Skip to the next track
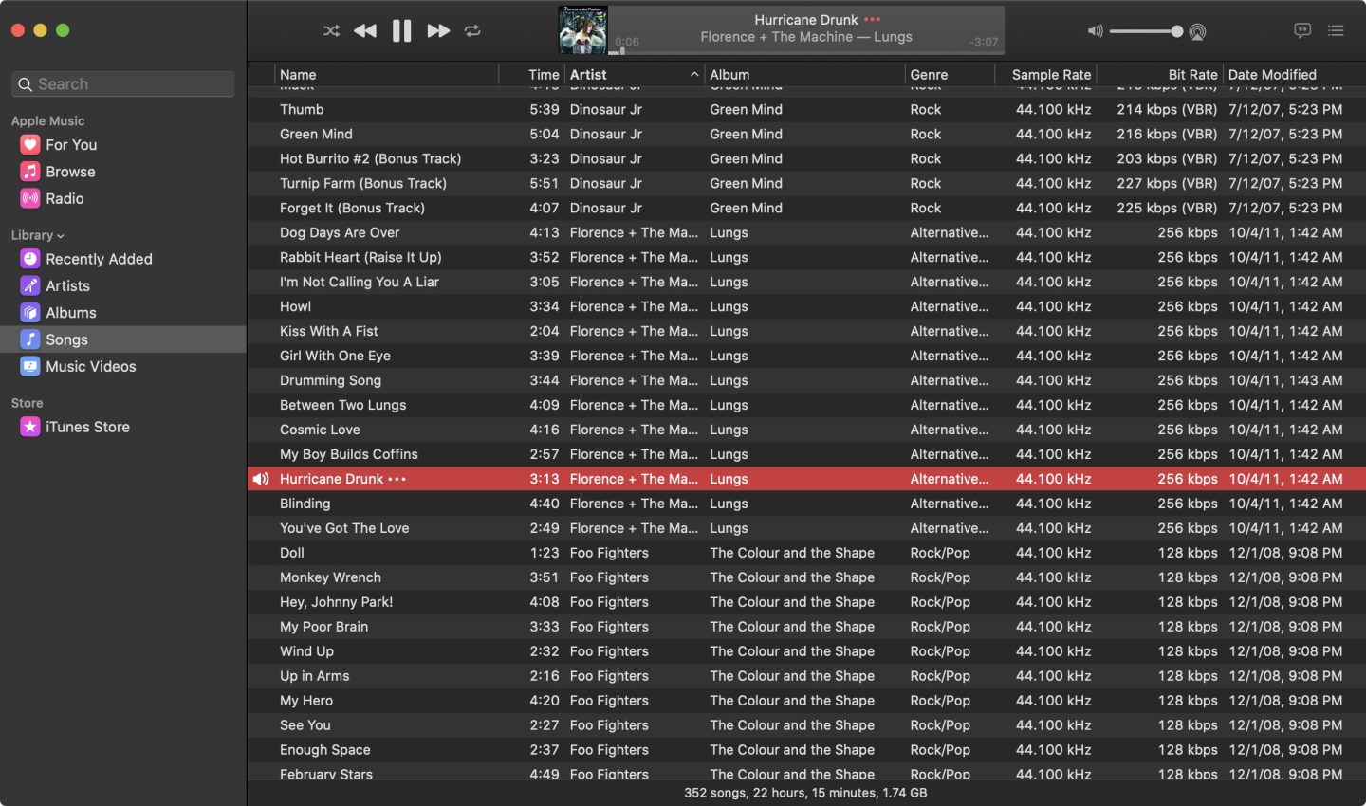Image resolution: width=1366 pixels, height=806 pixels. tap(437, 31)
